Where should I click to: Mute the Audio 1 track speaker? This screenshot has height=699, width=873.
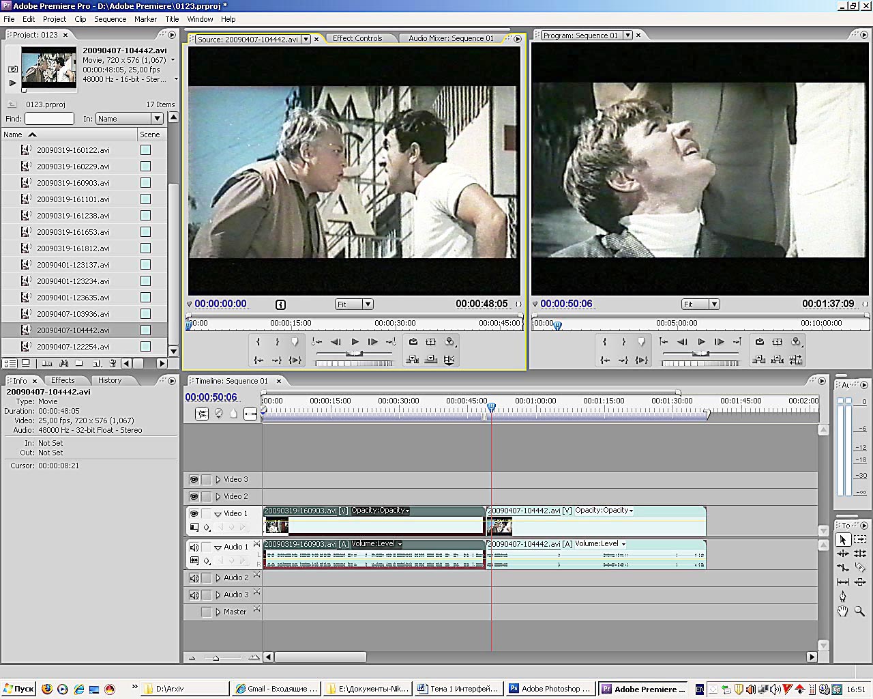(194, 547)
